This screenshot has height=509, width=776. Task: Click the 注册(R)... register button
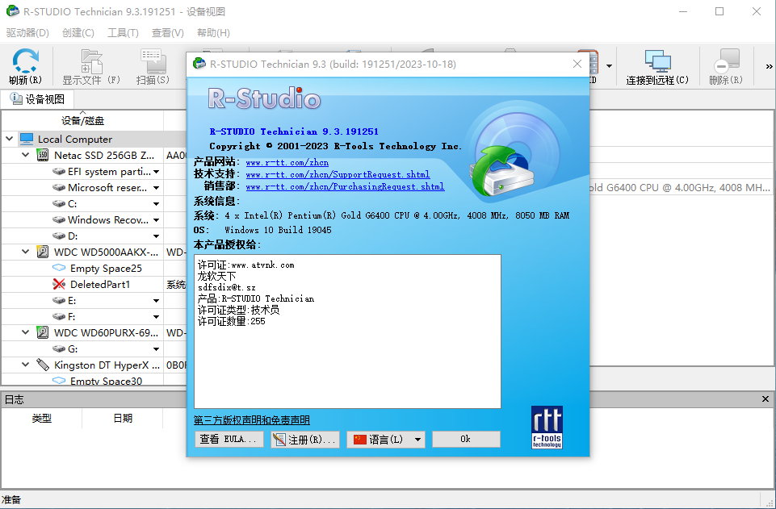305,440
